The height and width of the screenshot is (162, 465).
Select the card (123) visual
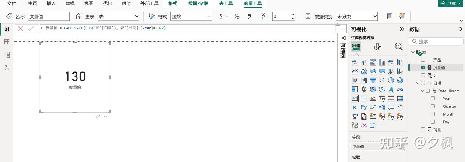(355, 98)
